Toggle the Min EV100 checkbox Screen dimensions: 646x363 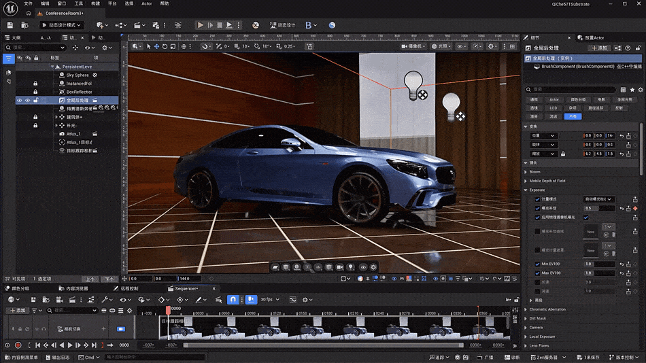537,264
